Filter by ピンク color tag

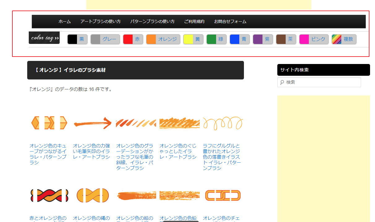[314, 39]
